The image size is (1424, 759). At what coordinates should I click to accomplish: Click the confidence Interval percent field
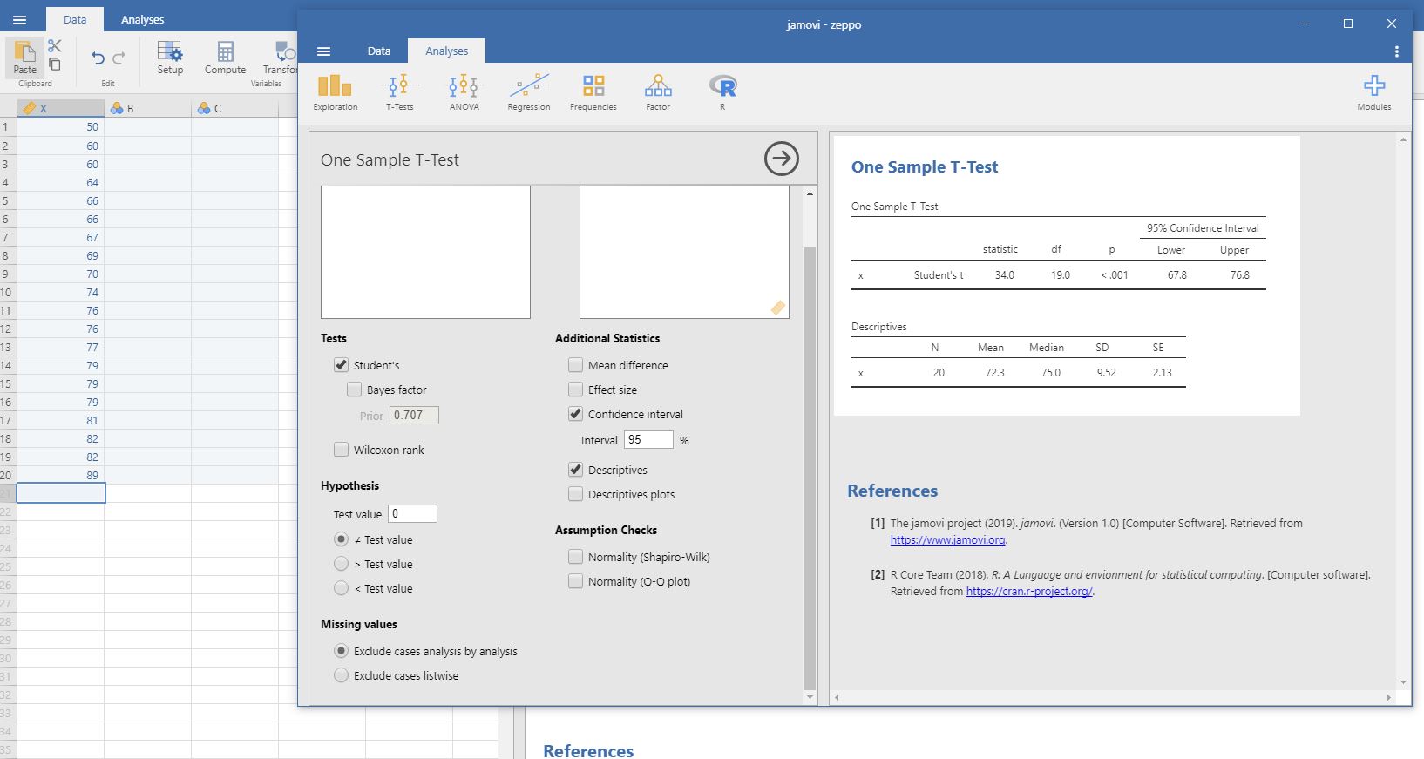(648, 440)
